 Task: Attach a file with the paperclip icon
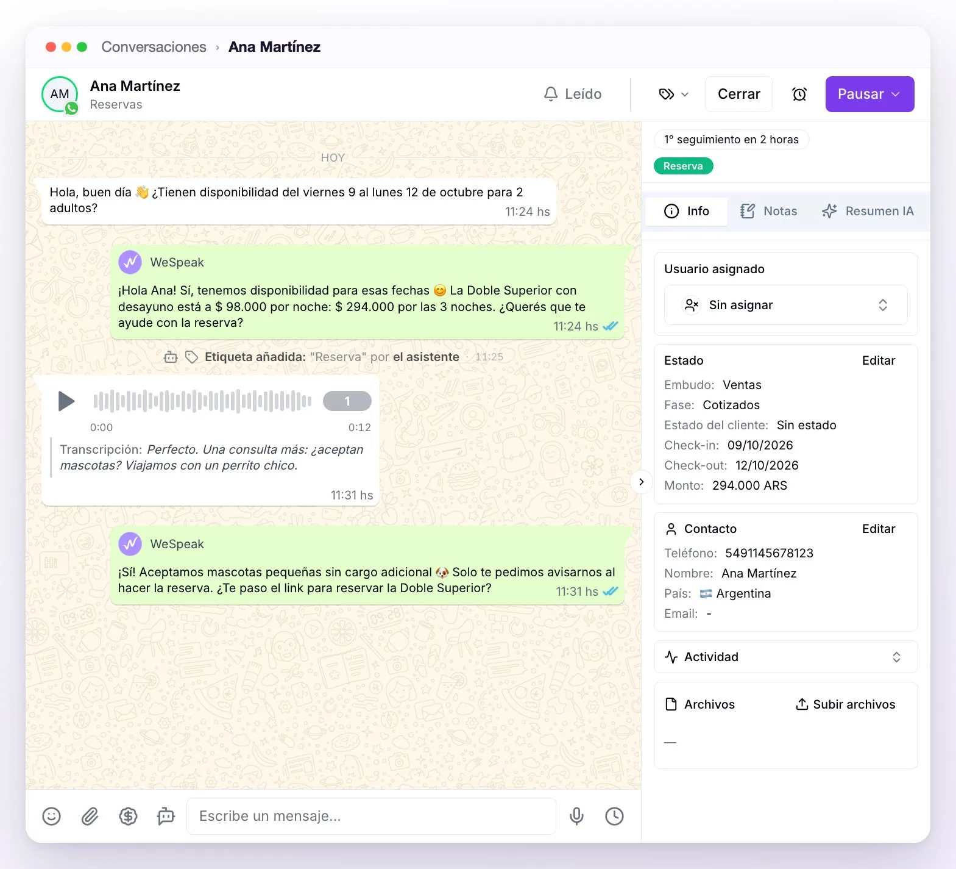point(90,816)
